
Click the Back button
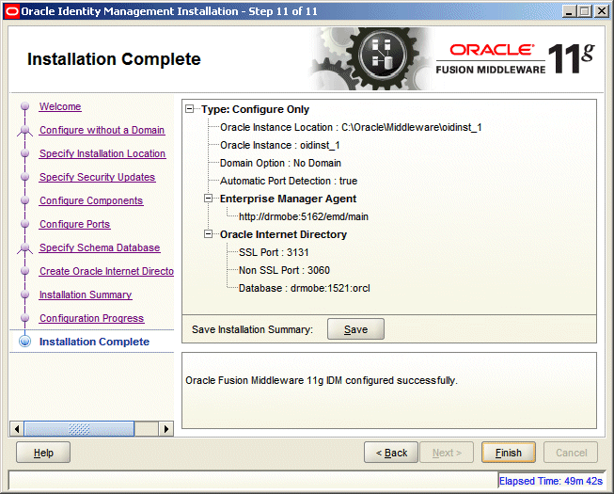coord(391,453)
